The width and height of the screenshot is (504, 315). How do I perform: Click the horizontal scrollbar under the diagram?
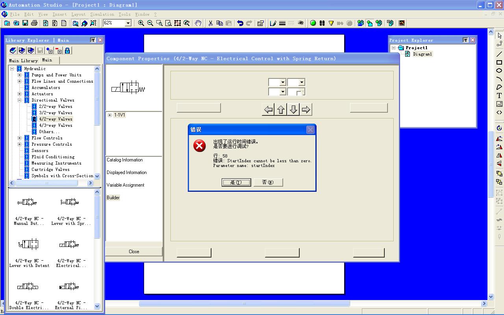(244, 304)
